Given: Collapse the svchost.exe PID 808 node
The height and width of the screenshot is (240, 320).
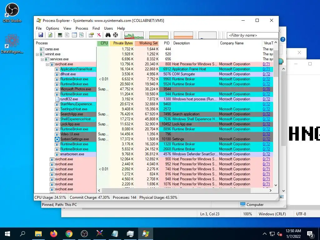Looking at the screenshot, I should pos(47,64).
